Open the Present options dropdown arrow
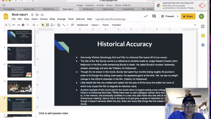211x119 pixels. click(178, 16)
